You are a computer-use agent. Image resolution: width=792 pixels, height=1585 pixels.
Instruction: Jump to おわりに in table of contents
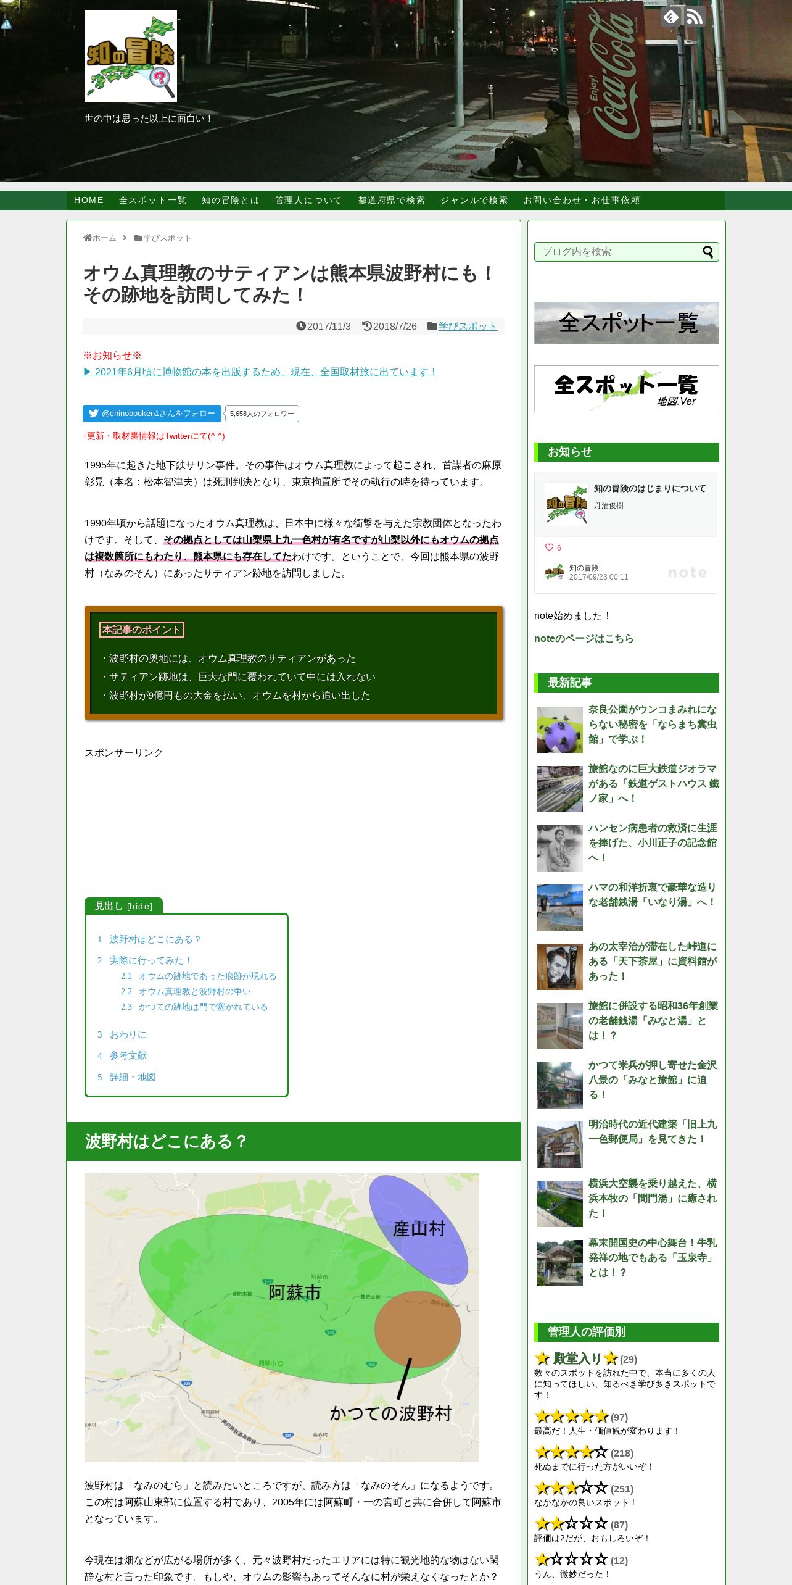pos(128,1034)
